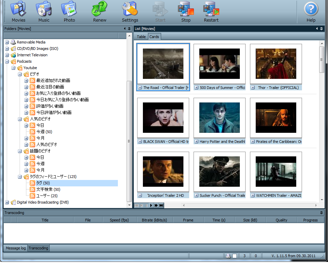Collapse the Youtube node
The image size is (328, 273).
click(x=14, y=68)
